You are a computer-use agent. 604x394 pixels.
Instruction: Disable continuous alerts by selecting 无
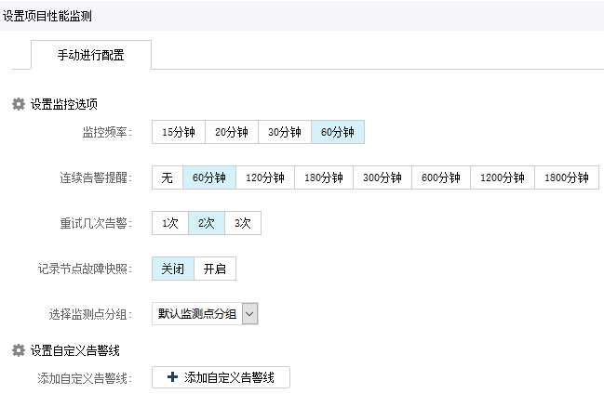168,177
